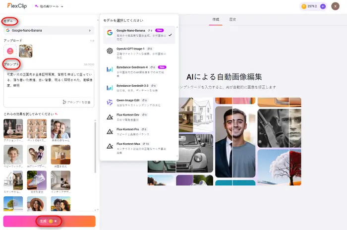347x230 pixels.
Task: Click the Flux-Kontext-Dev triangle icon
Action: [110, 117]
